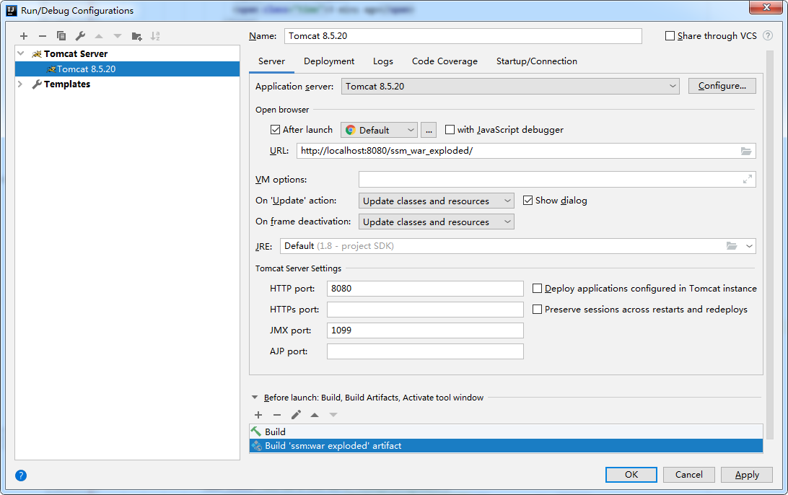The width and height of the screenshot is (788, 495).
Task: Add new configuration with plus icon
Action: (24, 36)
